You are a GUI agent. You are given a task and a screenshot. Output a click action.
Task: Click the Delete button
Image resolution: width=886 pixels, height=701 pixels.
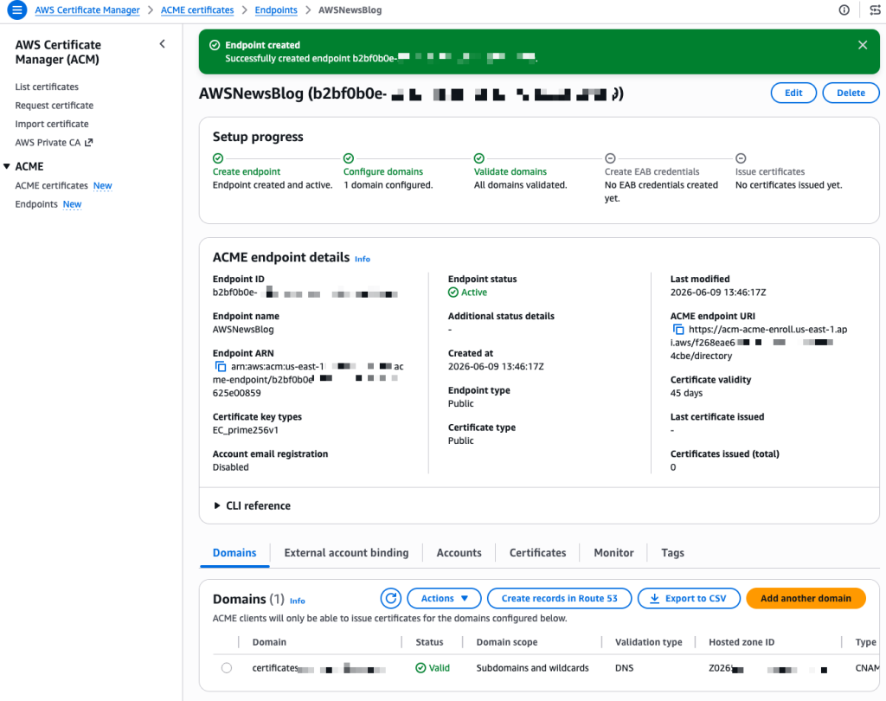point(851,93)
